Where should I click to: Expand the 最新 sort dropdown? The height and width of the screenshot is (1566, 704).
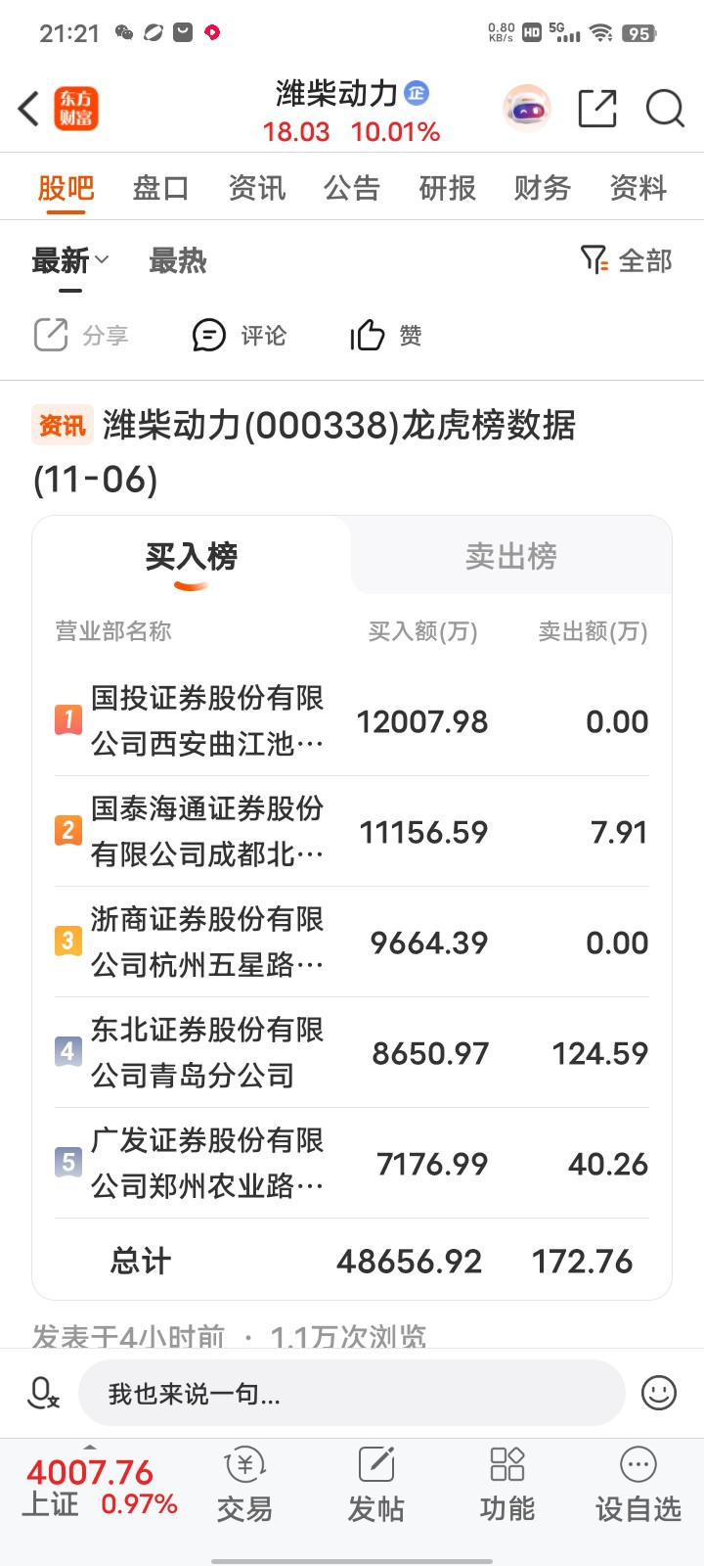[x=70, y=261]
